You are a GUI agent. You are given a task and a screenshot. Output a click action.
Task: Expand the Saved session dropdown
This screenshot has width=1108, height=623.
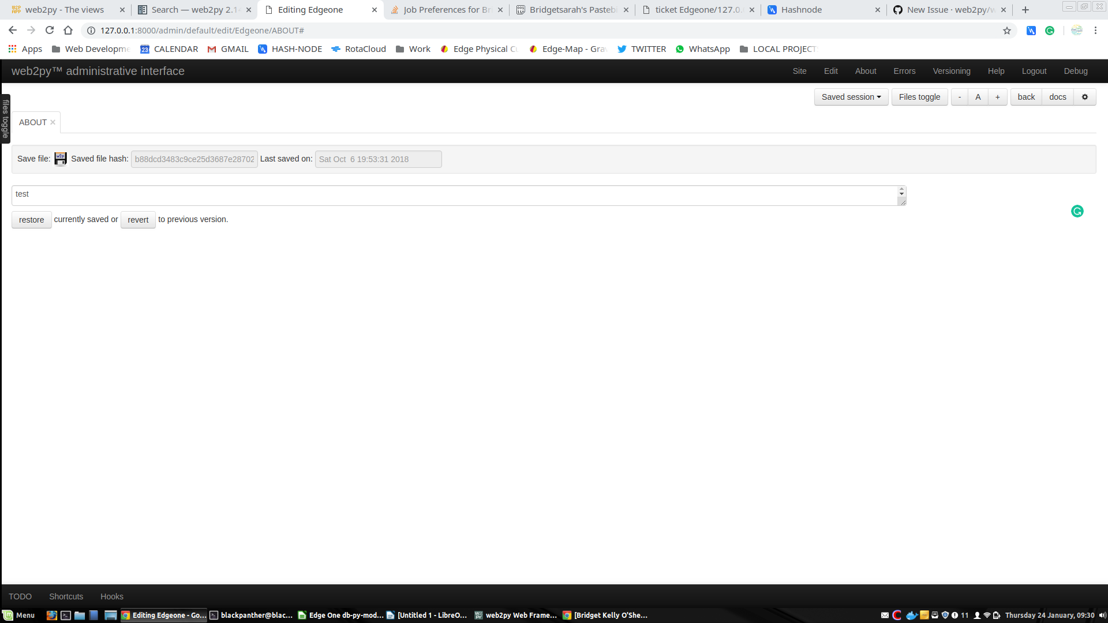[x=851, y=97]
